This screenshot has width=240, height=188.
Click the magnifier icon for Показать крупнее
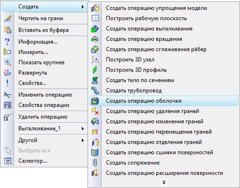(x=8, y=63)
